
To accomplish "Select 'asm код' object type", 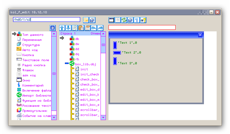I will [29, 75].
